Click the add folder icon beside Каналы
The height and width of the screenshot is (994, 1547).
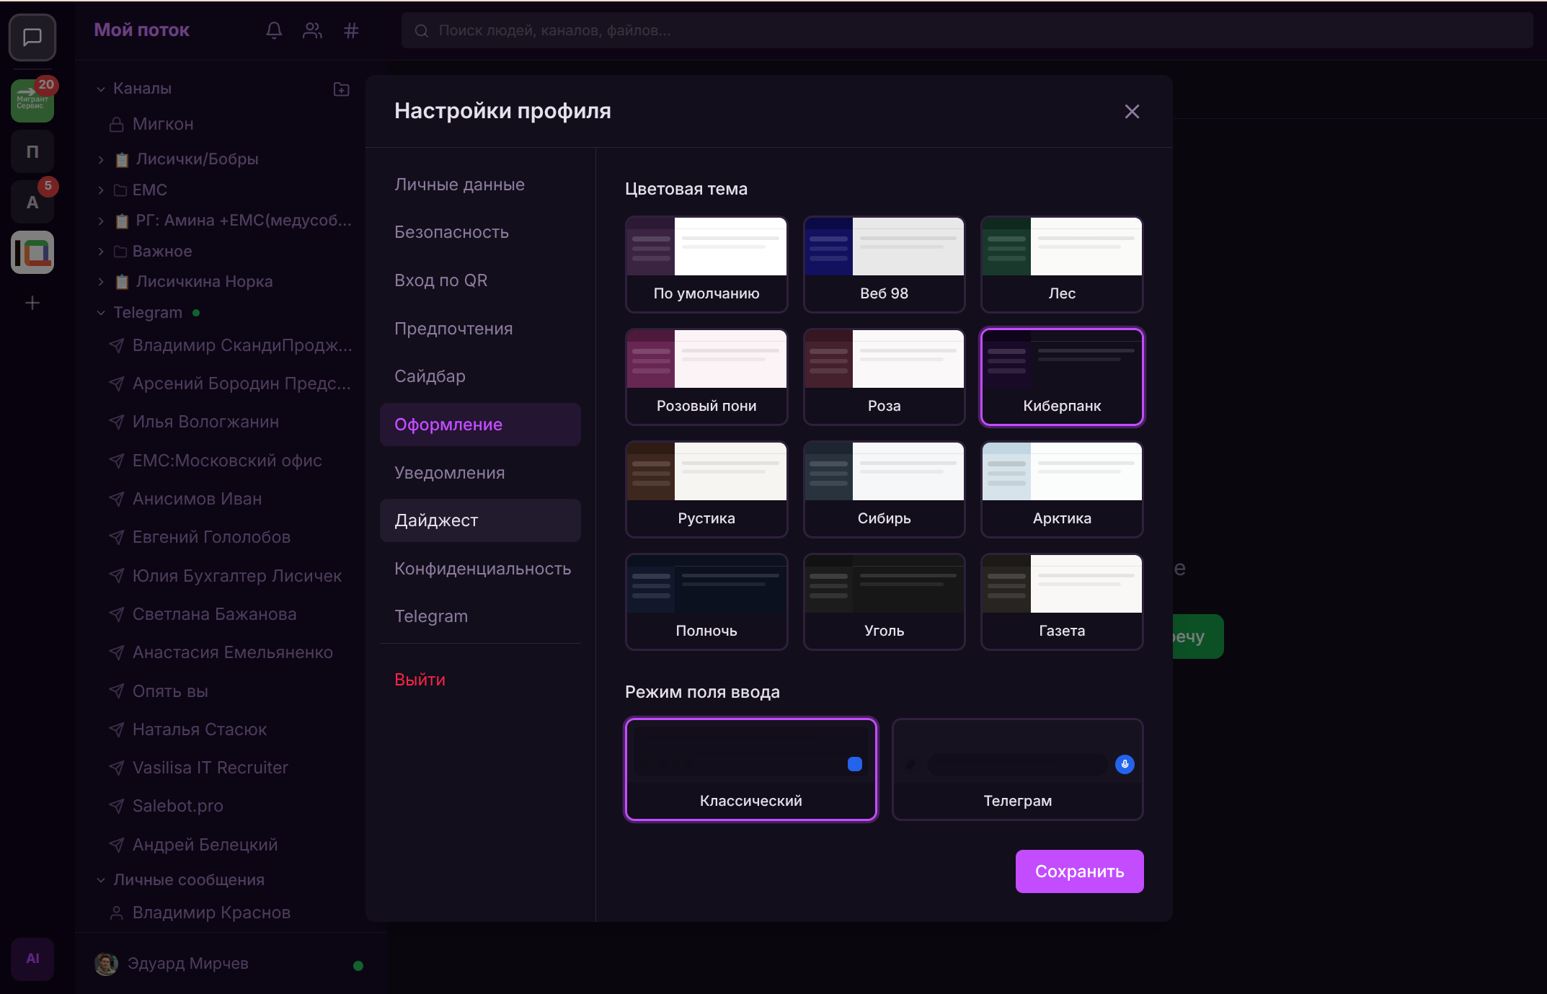[x=341, y=89]
